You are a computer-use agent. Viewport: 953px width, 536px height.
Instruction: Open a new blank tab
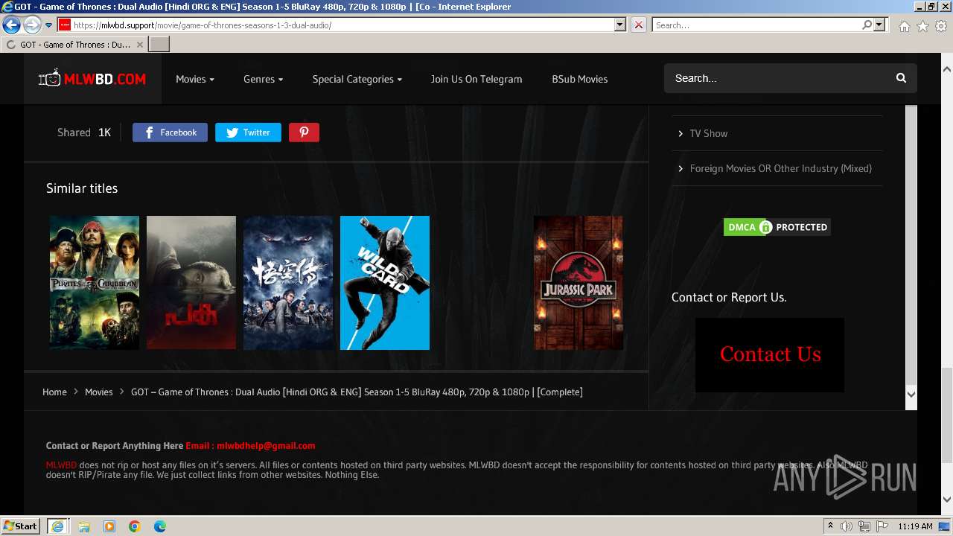click(x=159, y=45)
